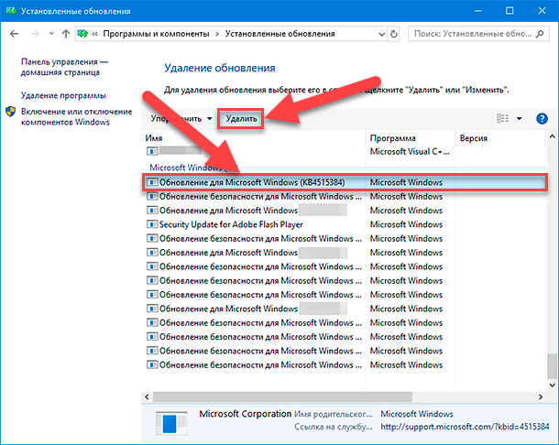
Task: Select the update KB4515384 row
Action: pos(345,182)
